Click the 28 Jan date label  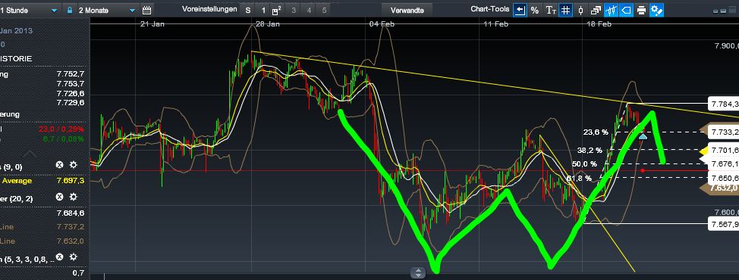point(267,24)
